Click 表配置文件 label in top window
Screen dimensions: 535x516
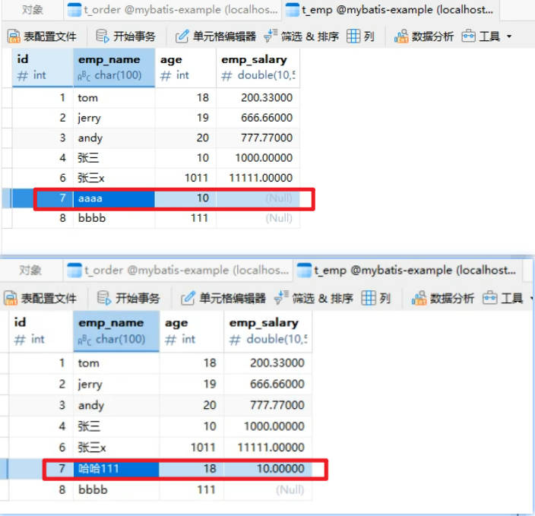(x=50, y=36)
